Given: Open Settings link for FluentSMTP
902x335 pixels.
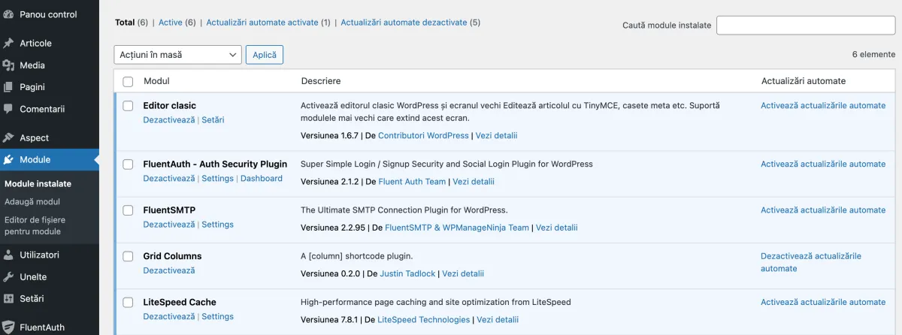Looking at the screenshot, I should 217,225.
